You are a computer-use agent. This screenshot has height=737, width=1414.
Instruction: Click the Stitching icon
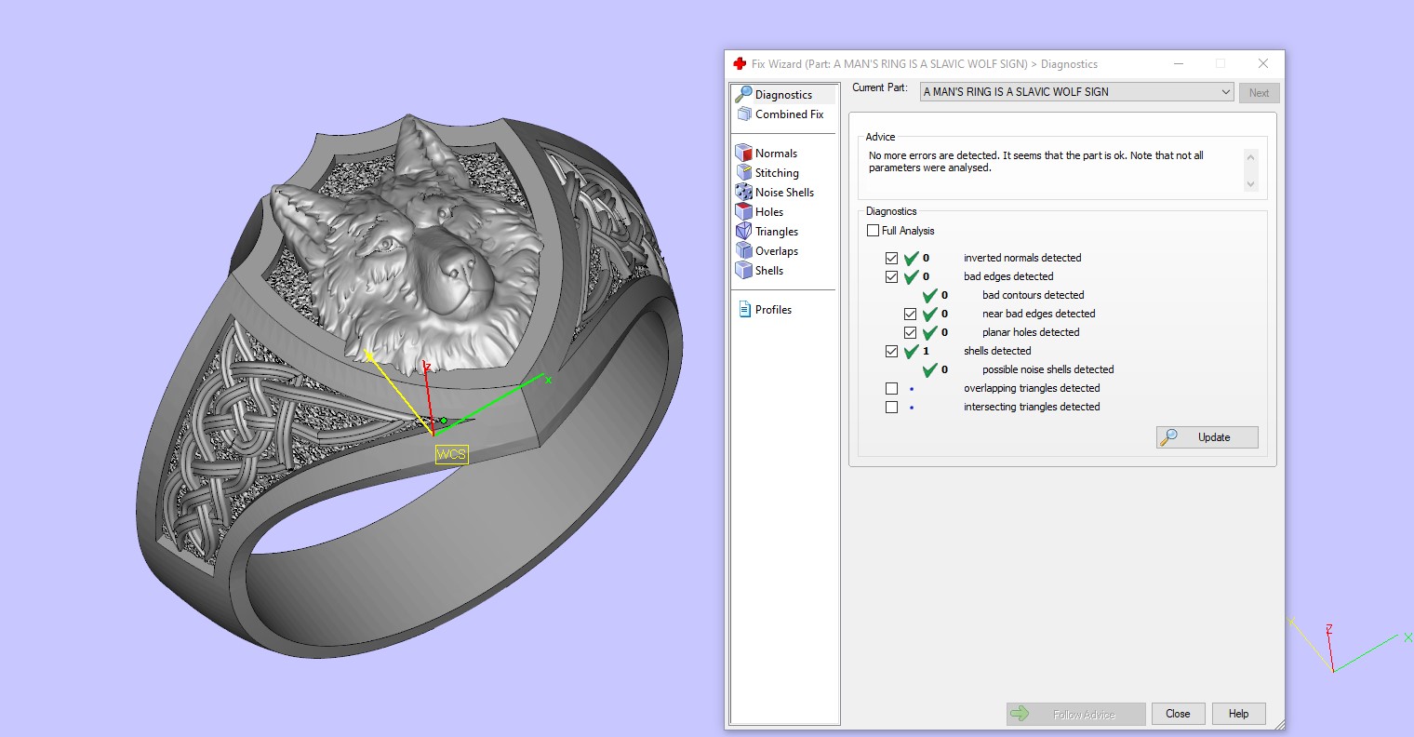[x=743, y=173]
